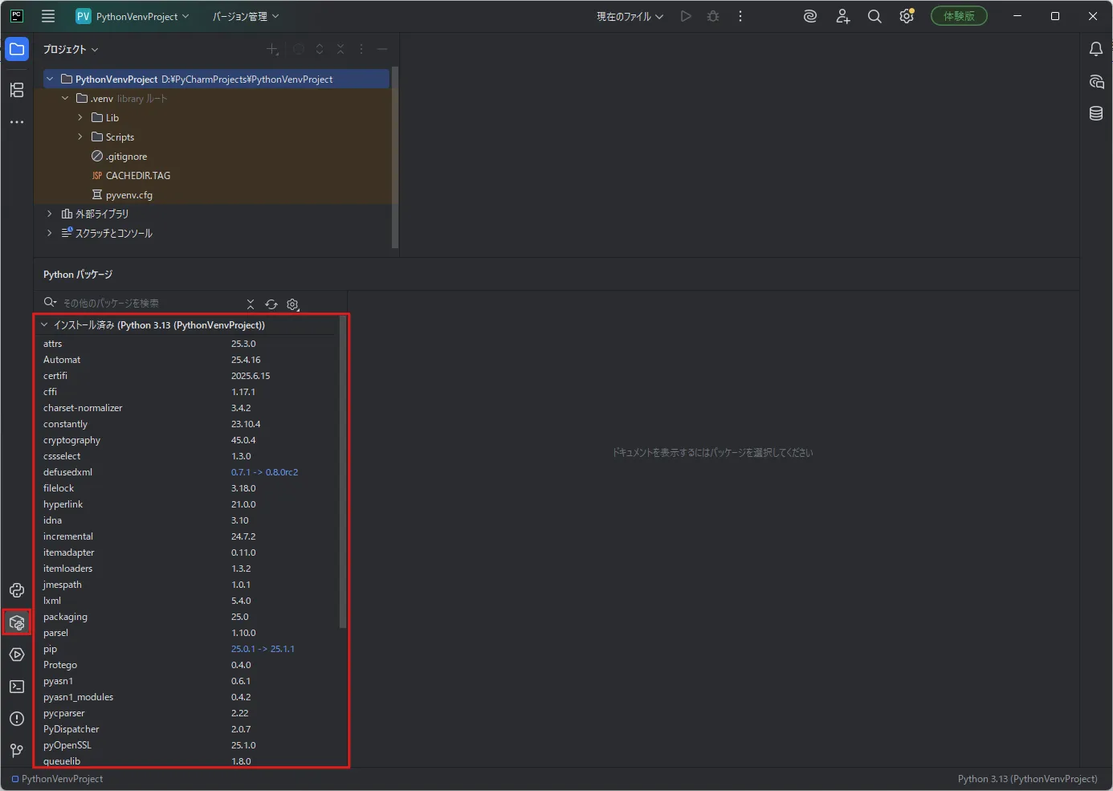Click the new file plus icon in project panel
Viewport: 1113px width, 791px height.
[272, 49]
